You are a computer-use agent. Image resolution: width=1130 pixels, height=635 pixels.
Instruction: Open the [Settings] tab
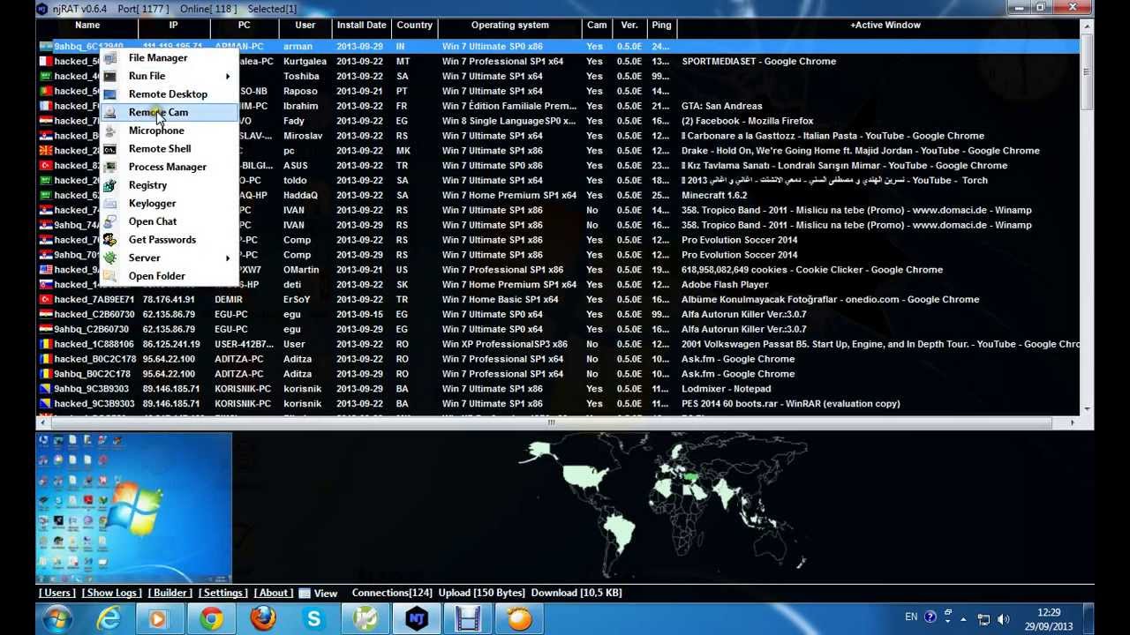pyautogui.click(x=223, y=594)
